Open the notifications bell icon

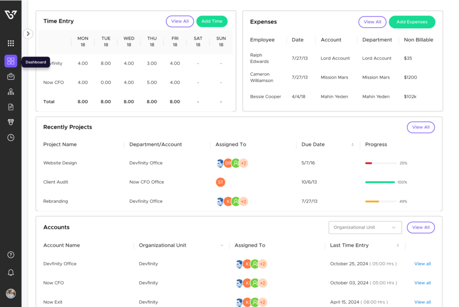point(11,273)
